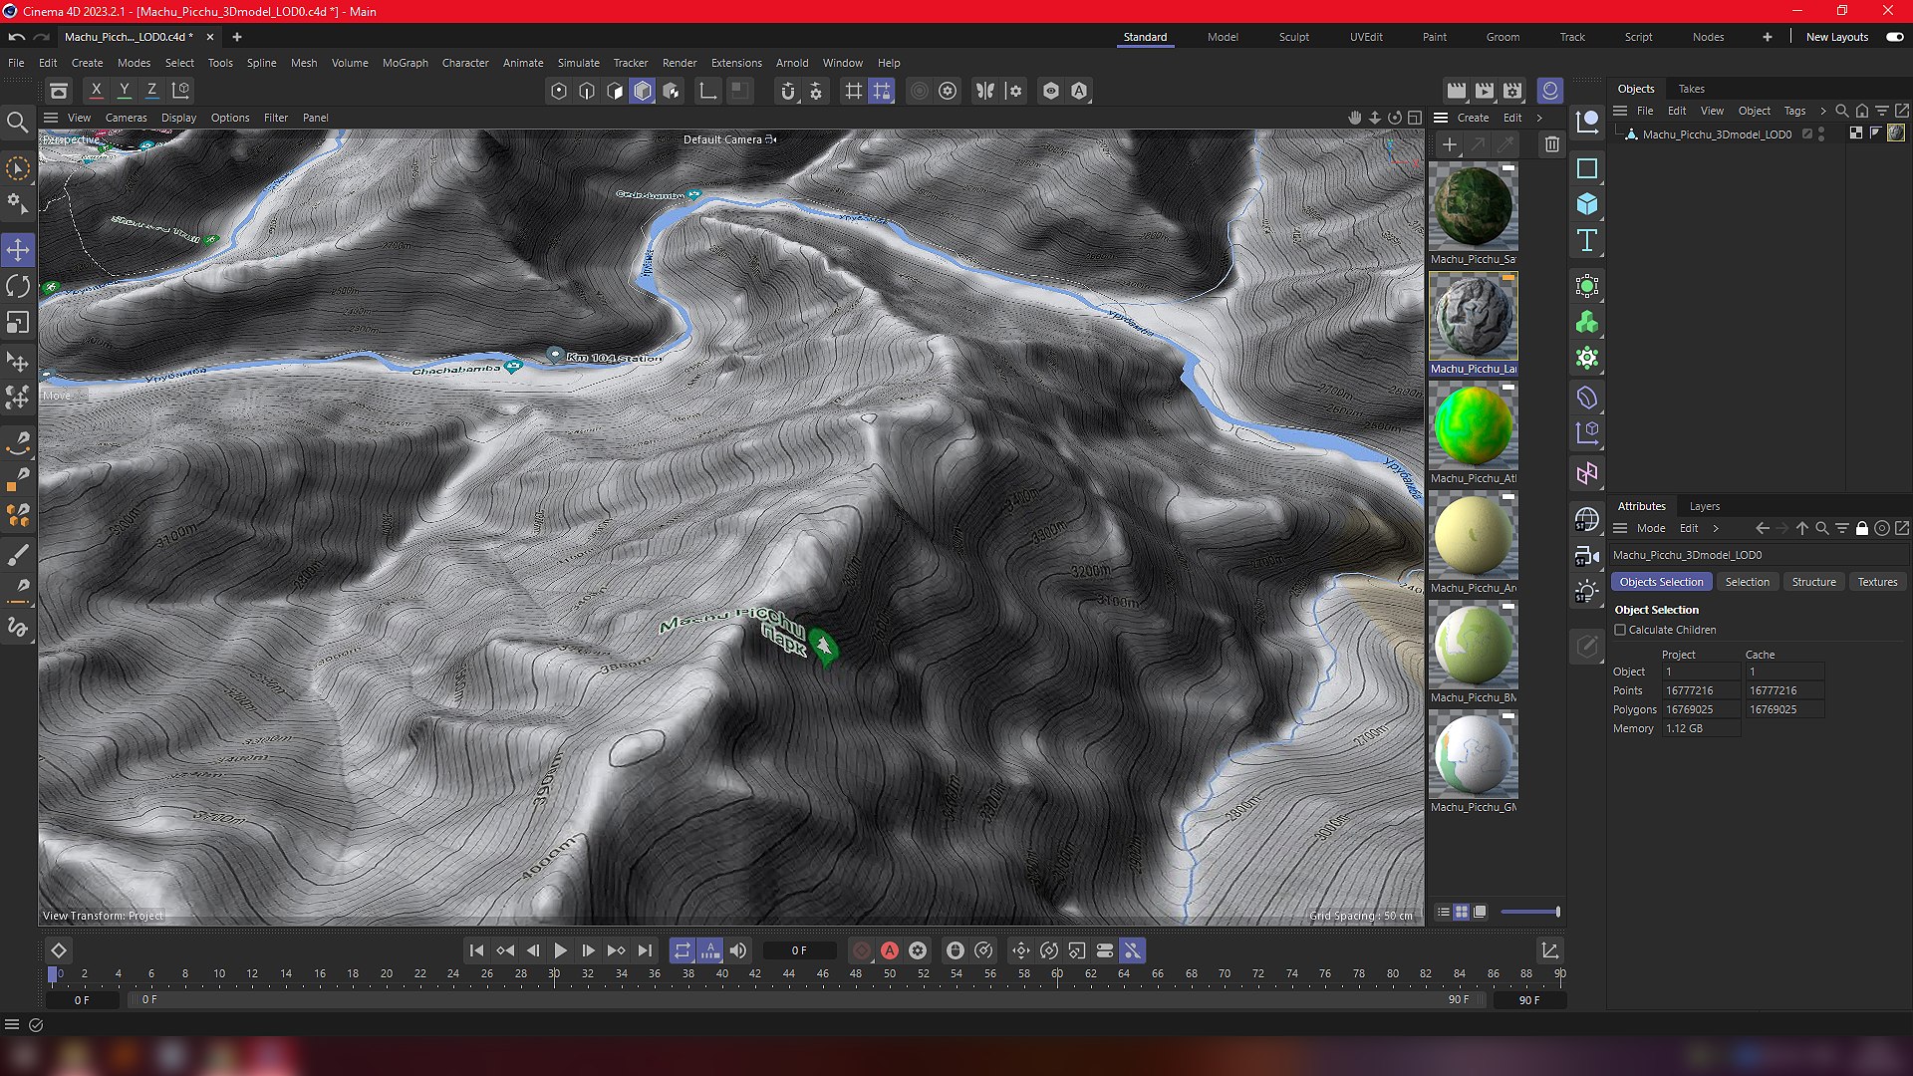Toggle Y axis lock
The height and width of the screenshot is (1076, 1913).
pyautogui.click(x=125, y=90)
